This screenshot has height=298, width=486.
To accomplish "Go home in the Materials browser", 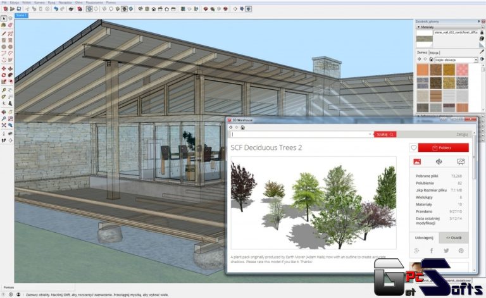I will click(431, 59).
